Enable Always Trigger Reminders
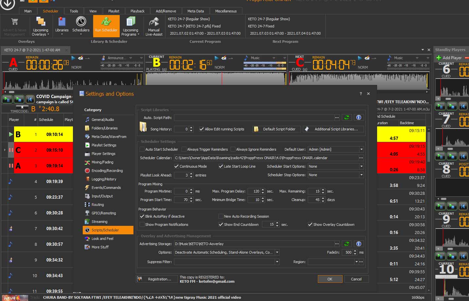 click(x=184, y=149)
